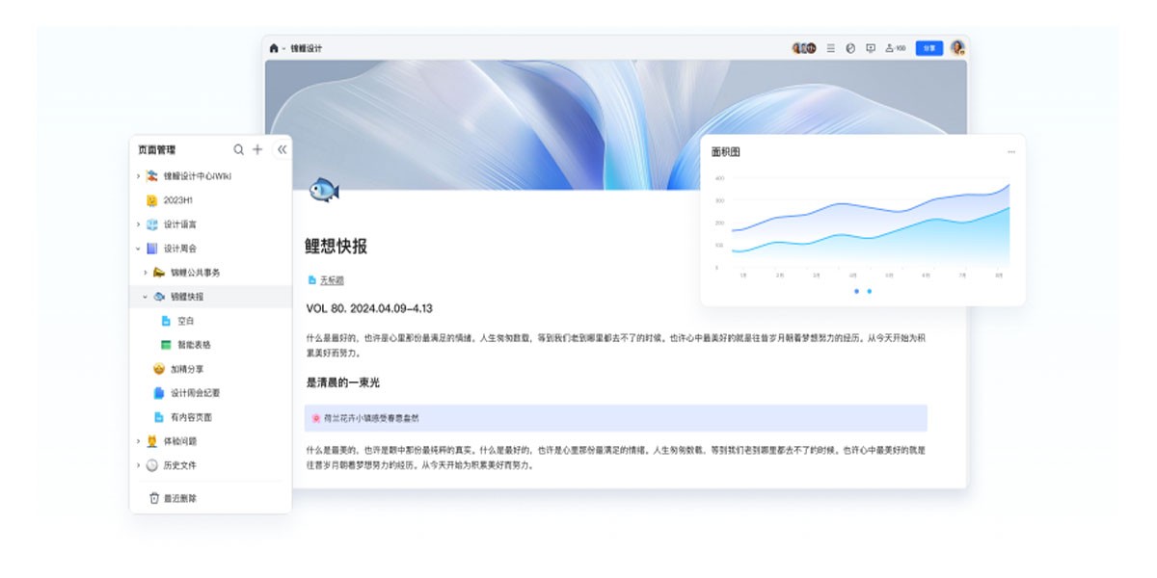
Task: Expand the 锦鲤设计中心Wiki tree node
Action: (138, 176)
